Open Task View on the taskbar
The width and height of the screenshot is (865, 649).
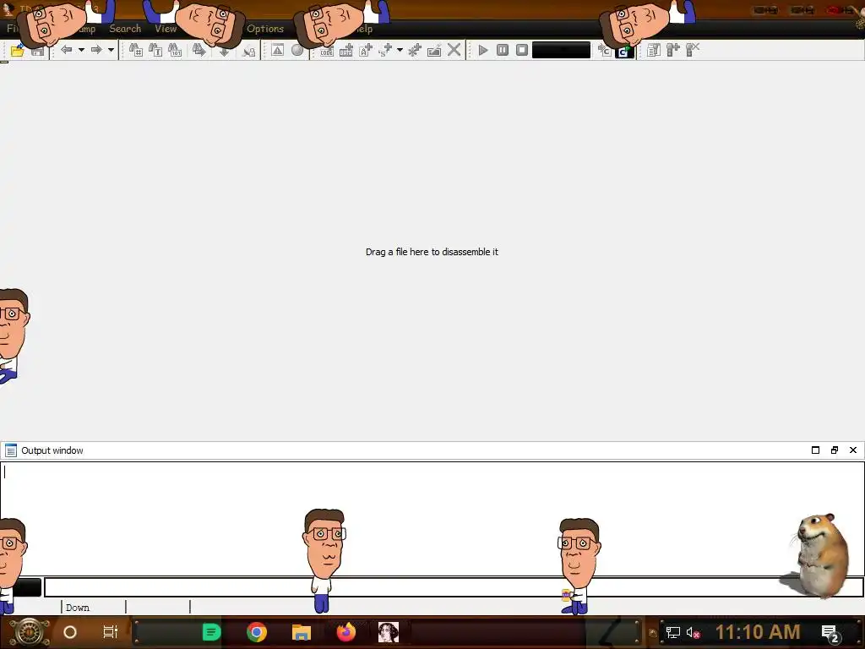(x=111, y=632)
